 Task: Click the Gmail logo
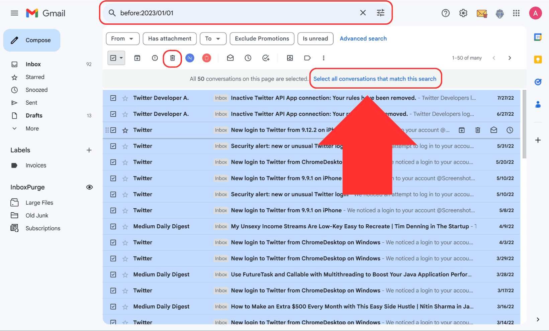pos(45,13)
